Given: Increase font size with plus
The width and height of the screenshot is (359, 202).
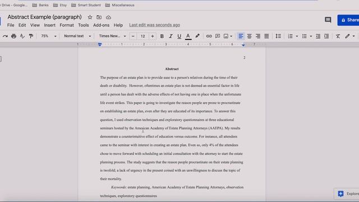Looking at the screenshot, I should [x=153, y=36].
